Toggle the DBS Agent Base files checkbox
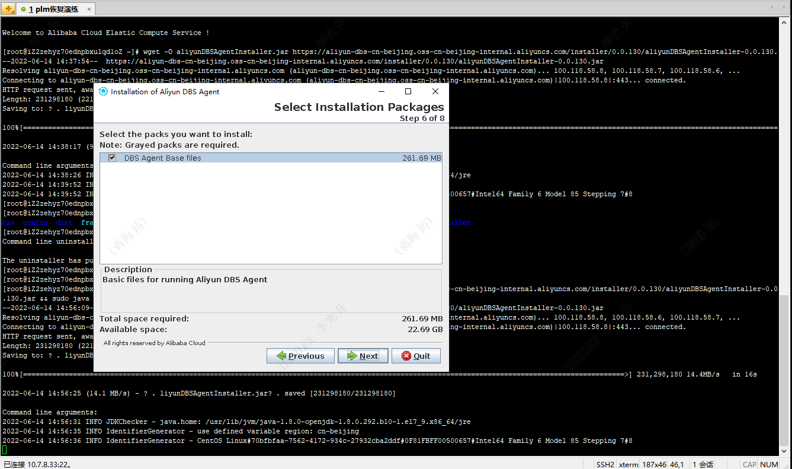 point(112,158)
